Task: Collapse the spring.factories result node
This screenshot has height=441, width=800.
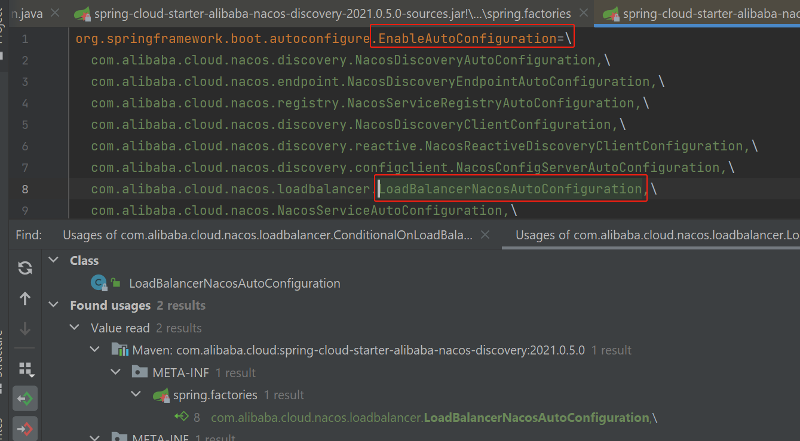Action: click(136, 394)
